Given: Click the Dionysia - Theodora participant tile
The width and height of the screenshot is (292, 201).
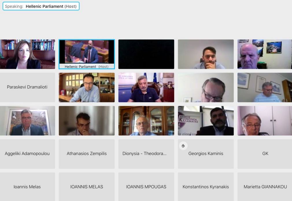Looking at the screenshot, I should click(146, 154).
